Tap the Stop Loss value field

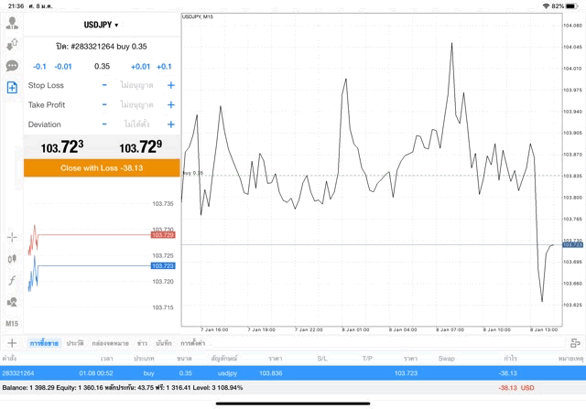click(x=136, y=85)
